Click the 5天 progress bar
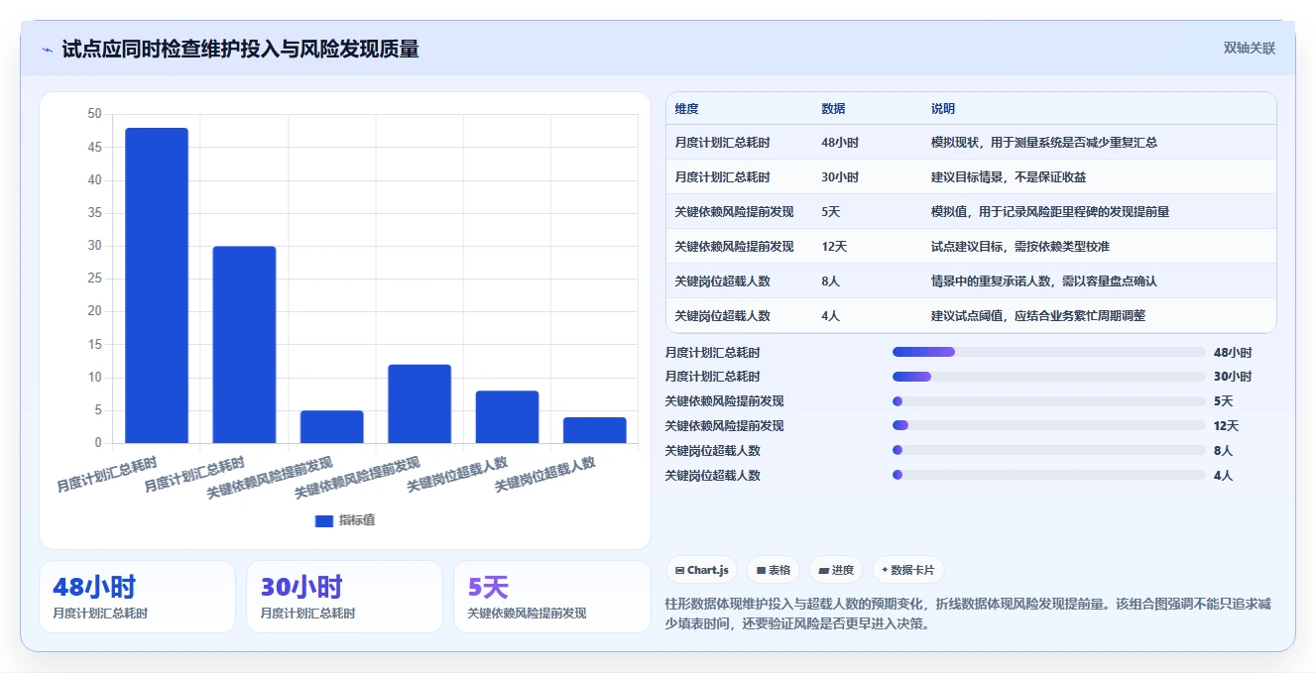Screen dimensions: 1316x673 tap(1049, 401)
